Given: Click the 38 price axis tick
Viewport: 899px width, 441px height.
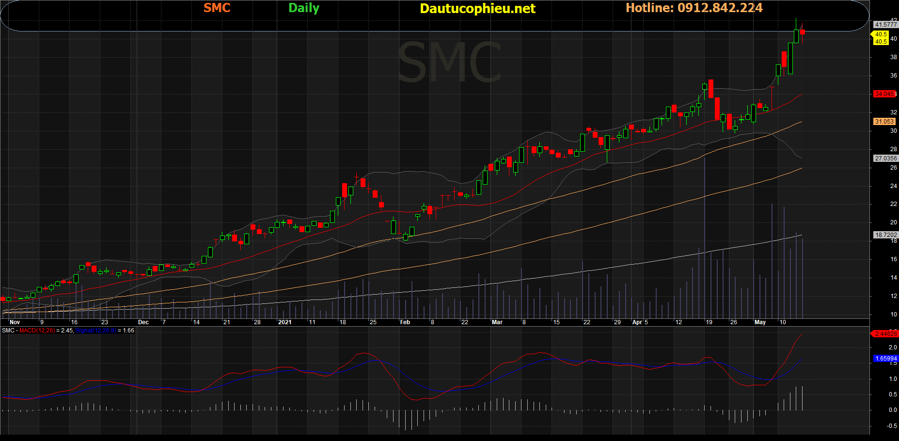Looking at the screenshot, I should pyautogui.click(x=893, y=57).
